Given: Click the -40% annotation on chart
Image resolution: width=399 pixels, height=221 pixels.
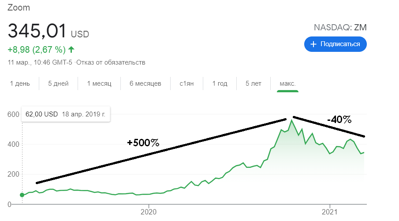Looking at the screenshot, I should 339,120.
